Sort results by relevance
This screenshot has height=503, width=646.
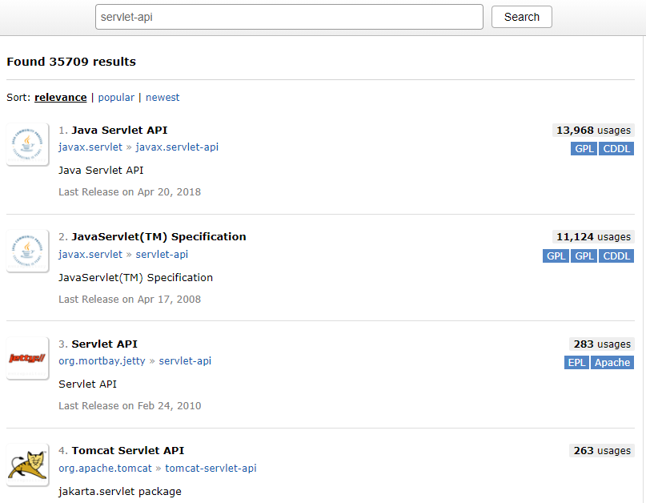(x=60, y=98)
